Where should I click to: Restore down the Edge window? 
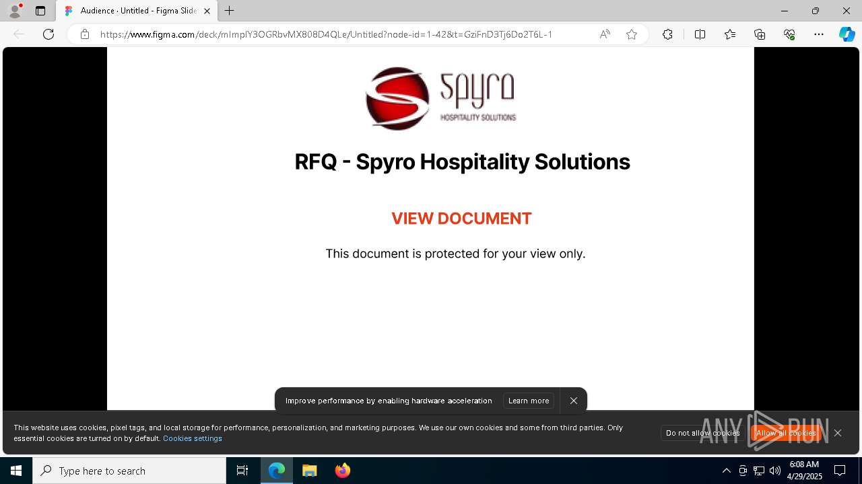(x=816, y=11)
